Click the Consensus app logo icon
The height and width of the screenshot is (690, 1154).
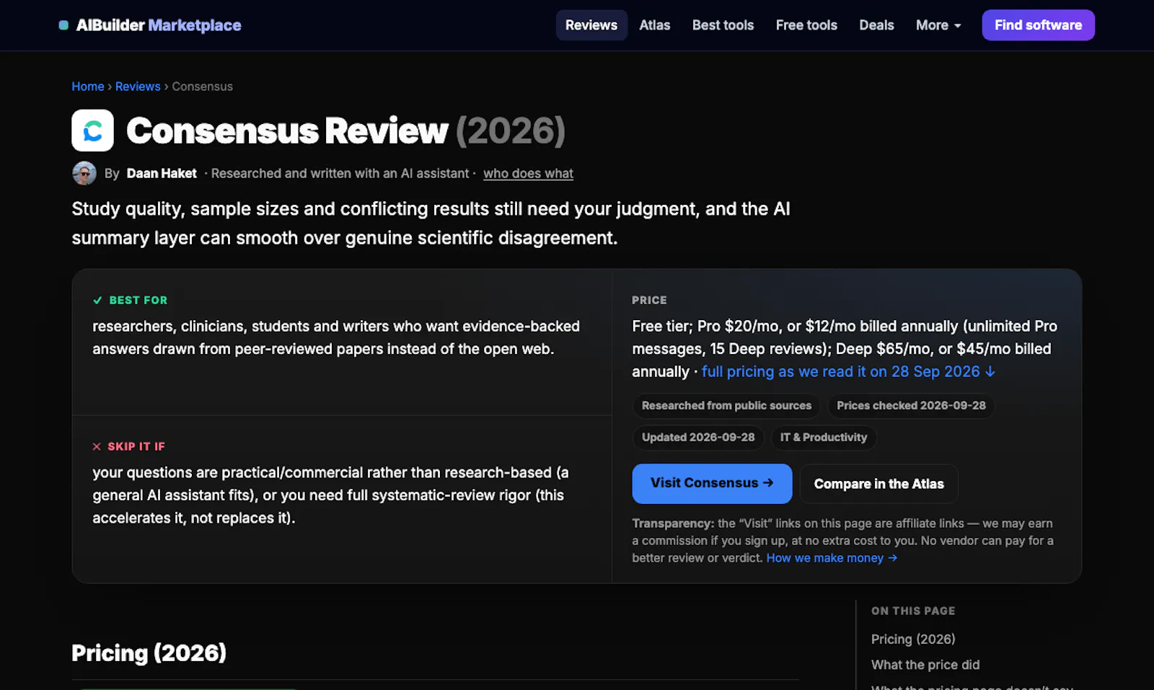[x=92, y=131]
